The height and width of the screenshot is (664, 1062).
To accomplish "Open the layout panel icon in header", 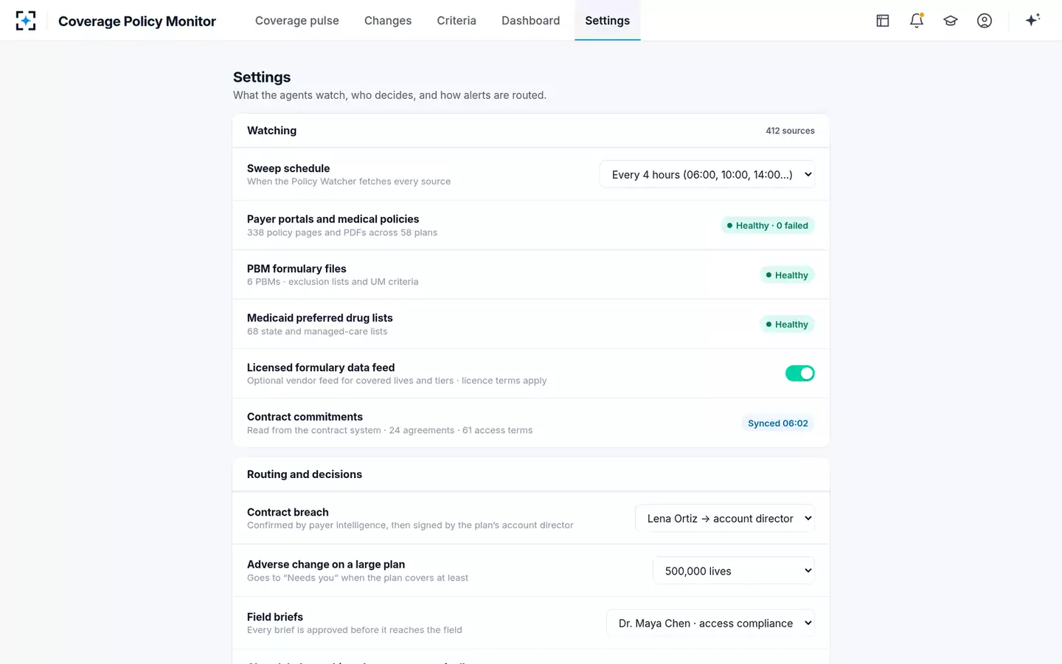I will click(x=883, y=21).
